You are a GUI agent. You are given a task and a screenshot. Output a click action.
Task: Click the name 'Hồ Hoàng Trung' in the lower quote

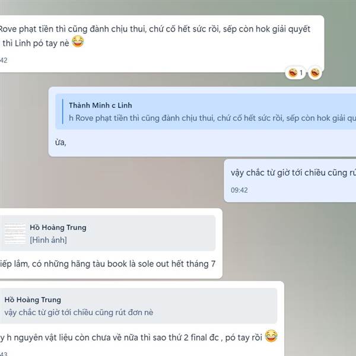[x=33, y=300]
